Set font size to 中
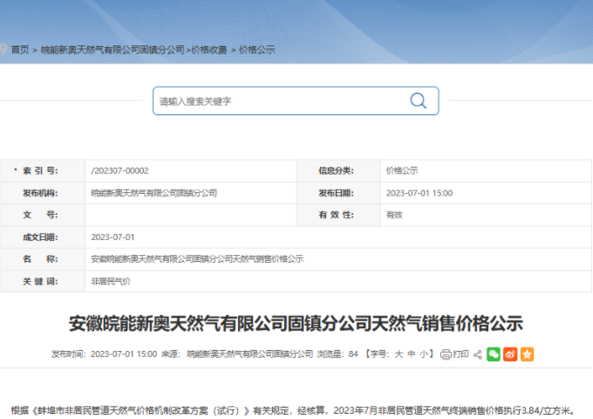 [x=412, y=354]
